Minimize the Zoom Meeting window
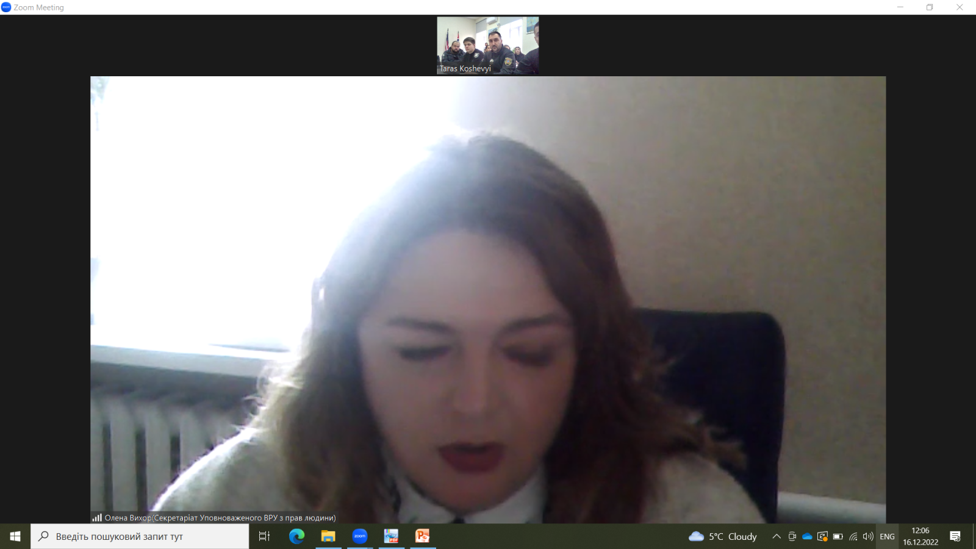Viewport: 976px width, 549px height. point(900,7)
